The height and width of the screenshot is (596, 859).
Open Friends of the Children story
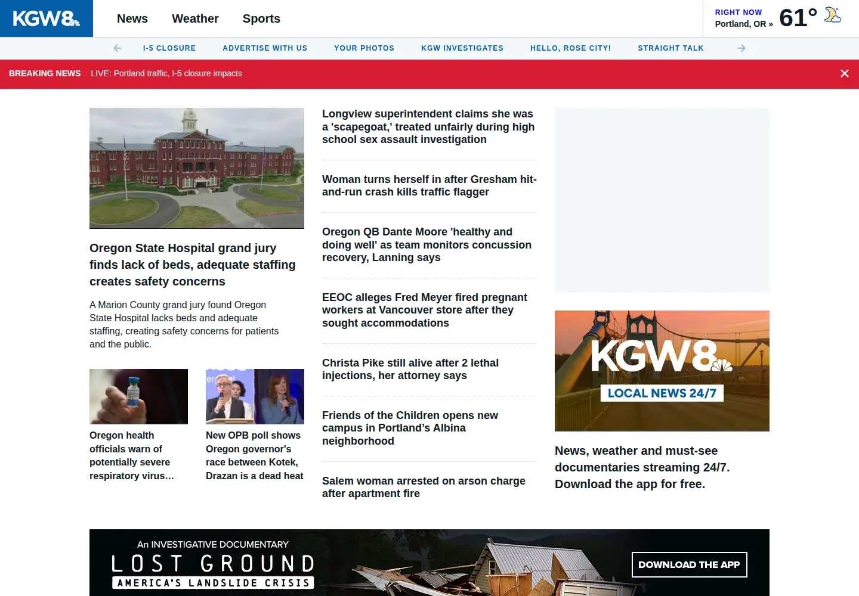click(410, 428)
